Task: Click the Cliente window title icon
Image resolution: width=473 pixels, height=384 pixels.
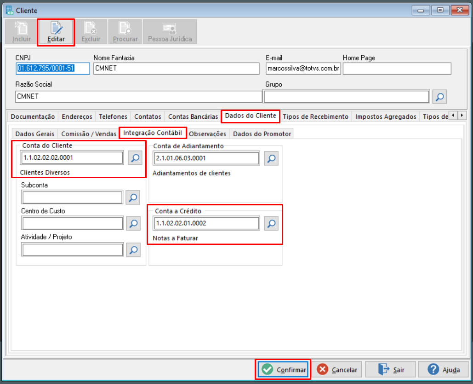Action: coord(9,10)
